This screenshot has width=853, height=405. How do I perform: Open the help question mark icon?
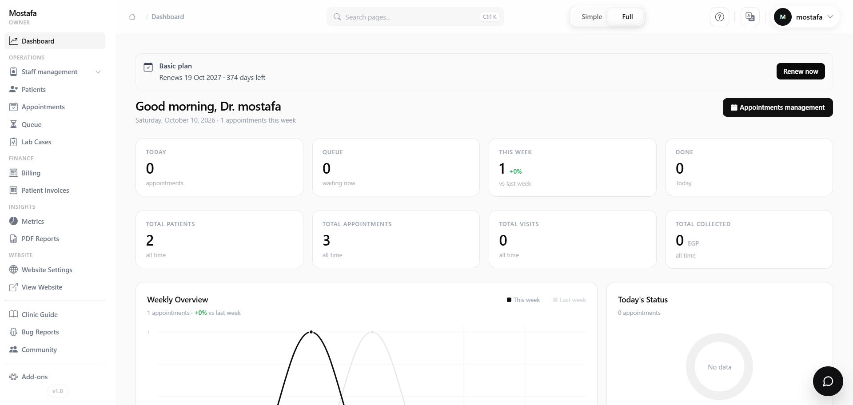719,17
